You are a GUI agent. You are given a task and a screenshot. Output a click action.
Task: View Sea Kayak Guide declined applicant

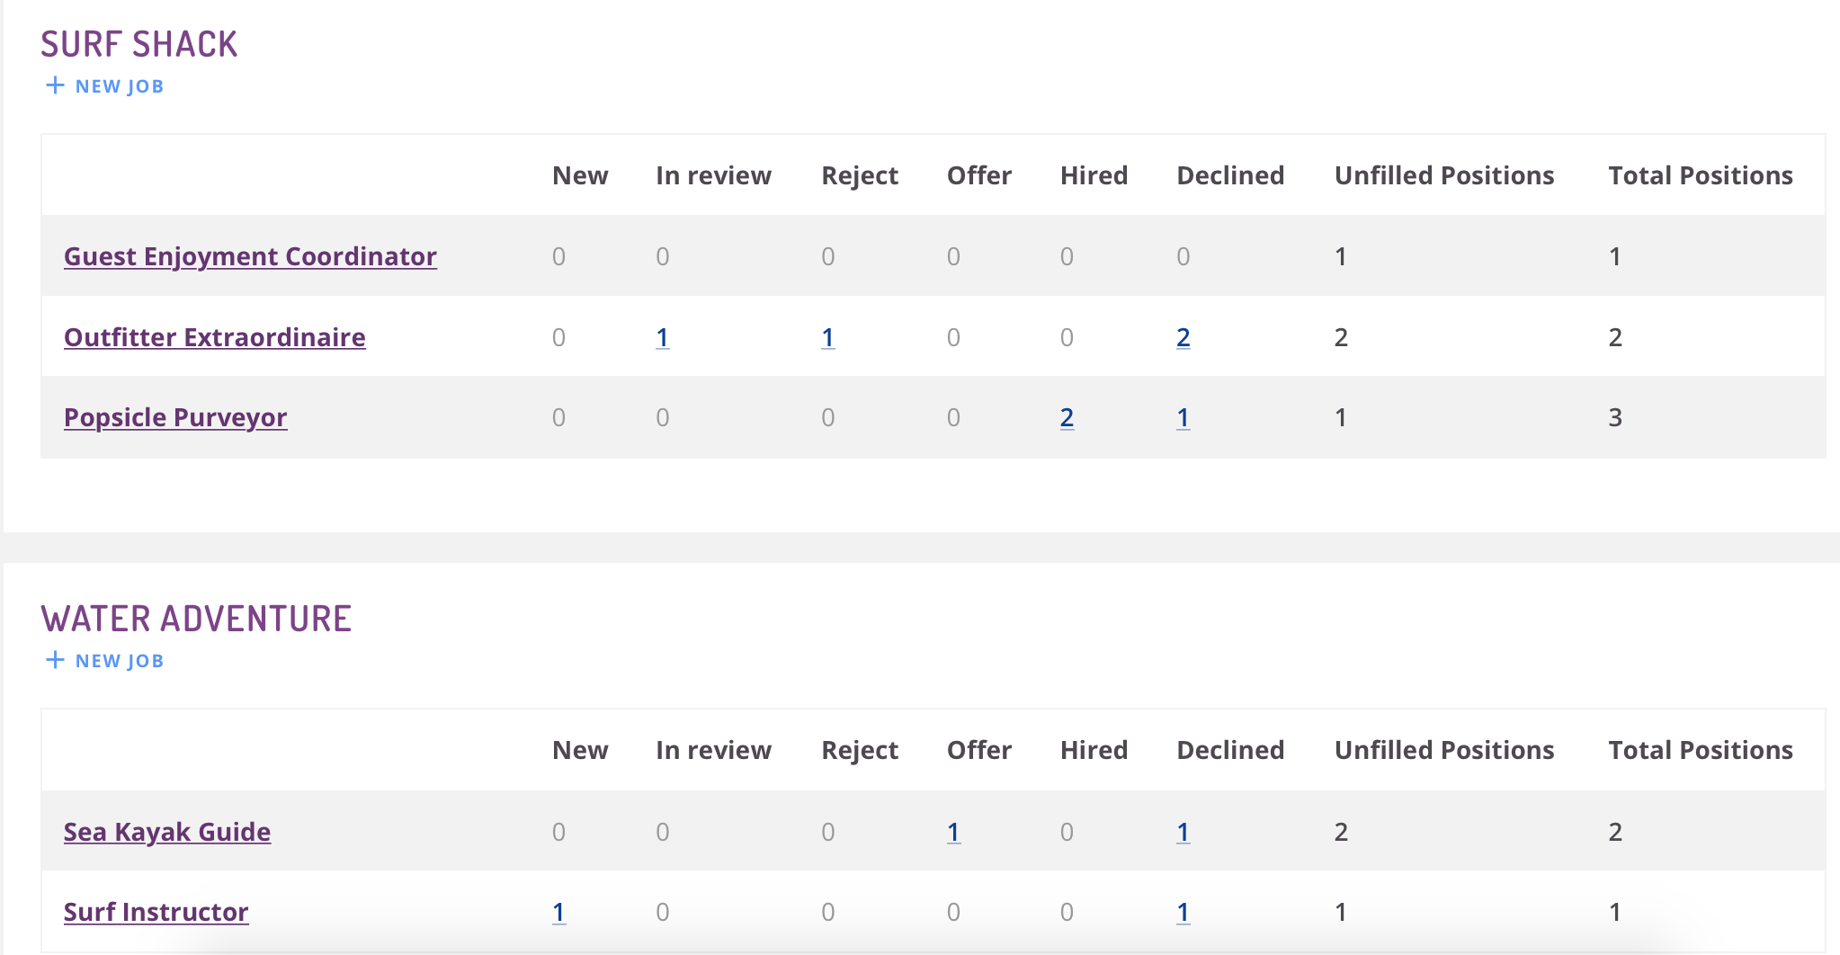pos(1183,832)
